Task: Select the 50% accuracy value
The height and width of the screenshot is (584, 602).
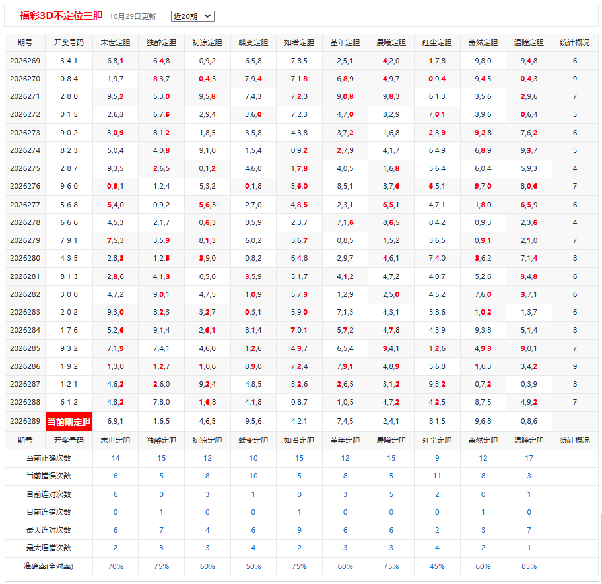Action: 253,566
